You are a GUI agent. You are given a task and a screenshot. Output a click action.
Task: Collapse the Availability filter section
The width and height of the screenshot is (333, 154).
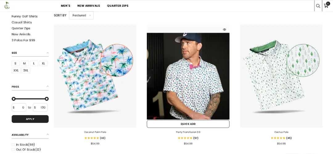tap(47, 135)
